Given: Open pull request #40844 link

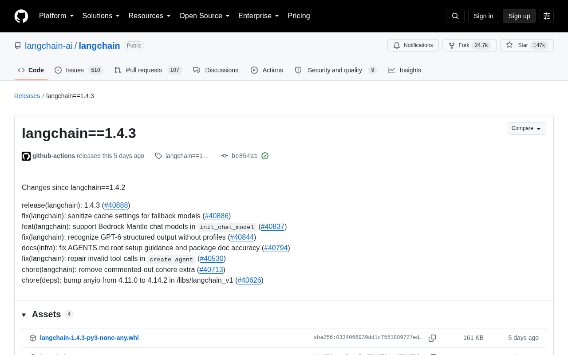Looking at the screenshot, I should point(242,237).
